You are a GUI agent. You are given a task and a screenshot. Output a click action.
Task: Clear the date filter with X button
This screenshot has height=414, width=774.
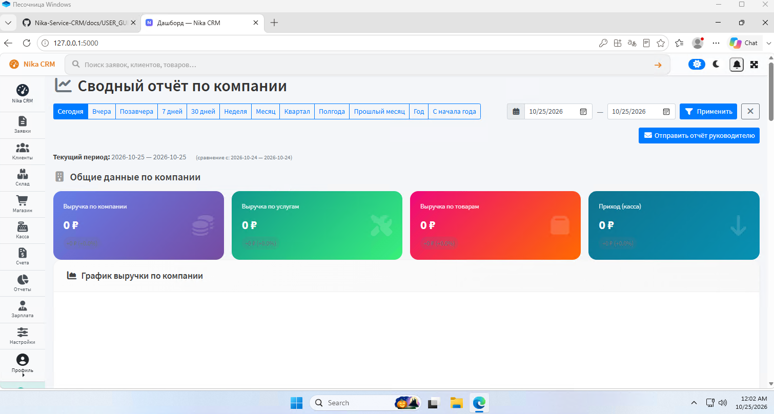point(750,111)
